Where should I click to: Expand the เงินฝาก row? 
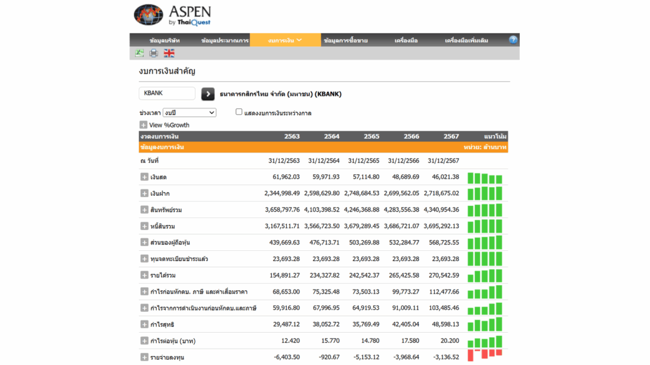(x=144, y=193)
